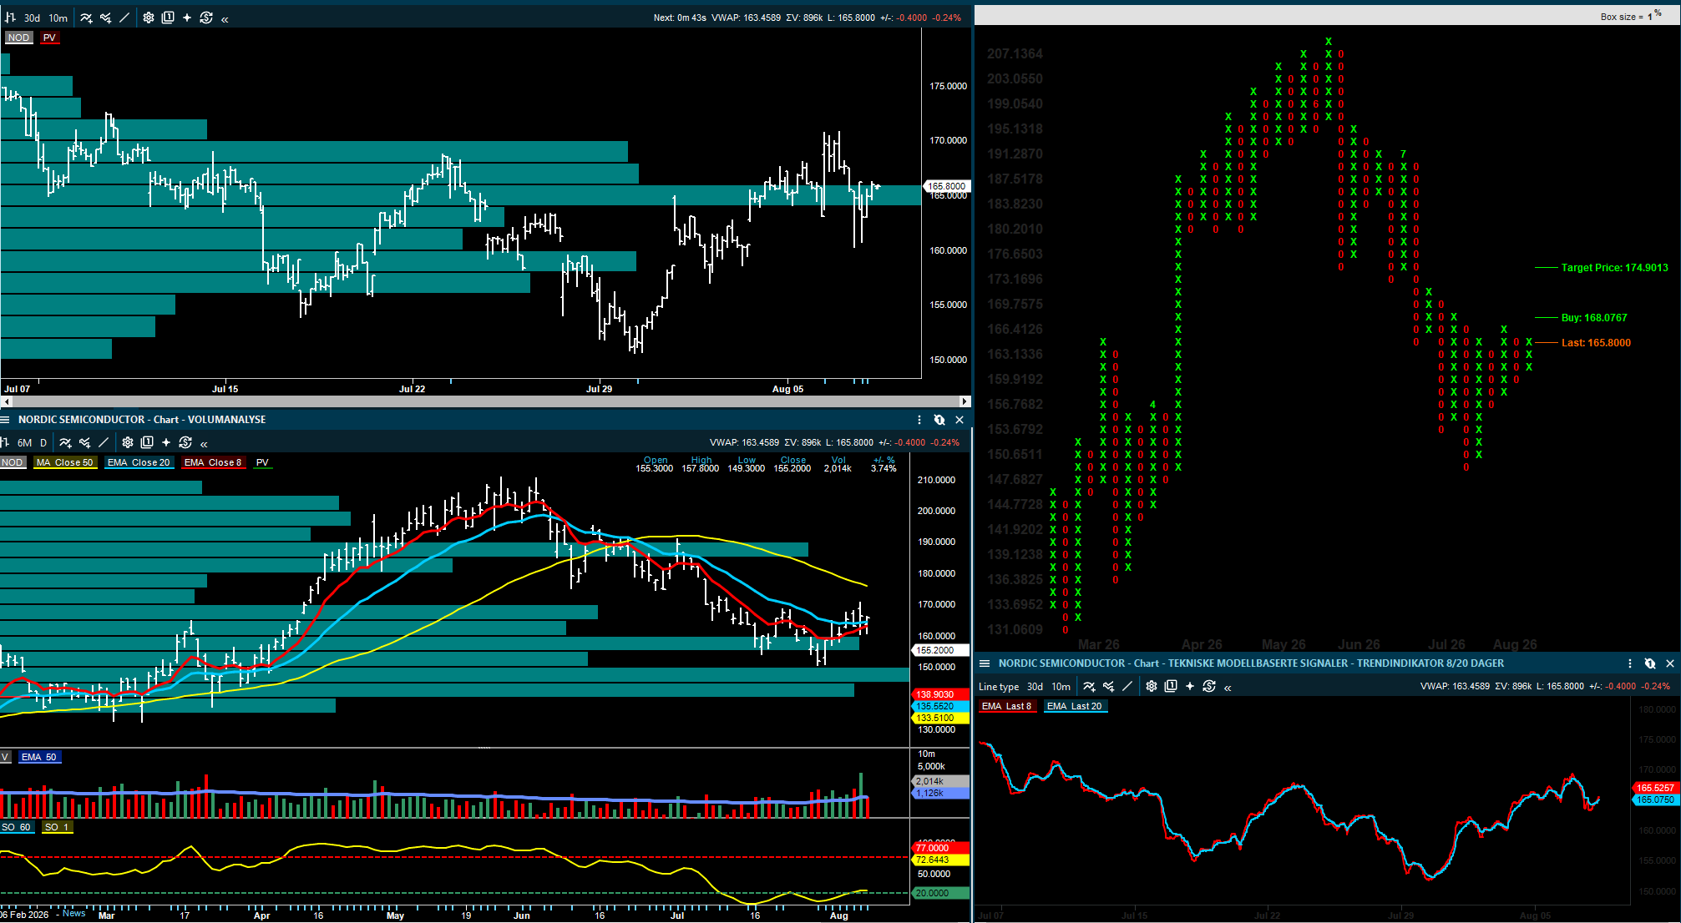Toggle V volume label in volume pane
Screen dimensions: 1681x923
(x=5, y=757)
